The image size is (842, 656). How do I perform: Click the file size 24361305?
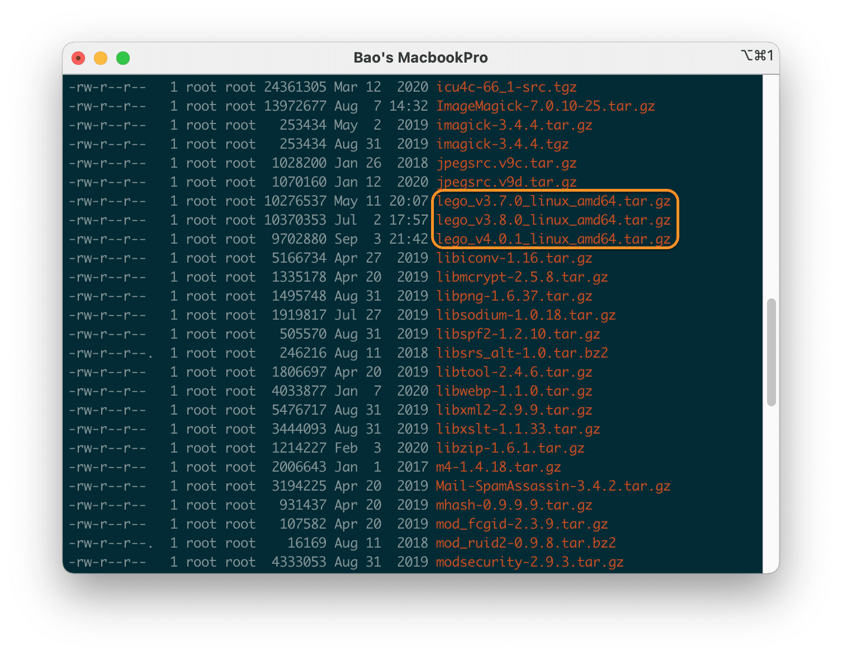coord(295,88)
